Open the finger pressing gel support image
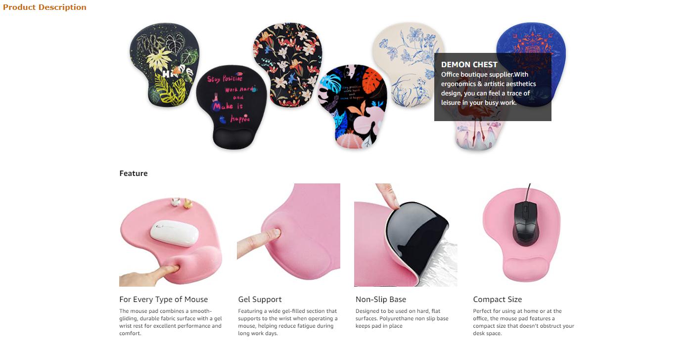Viewport: 687px width, 346px height. (x=288, y=235)
